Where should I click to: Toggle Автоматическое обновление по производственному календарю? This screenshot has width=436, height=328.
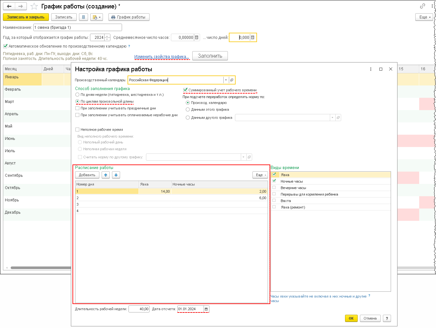tap(5, 46)
